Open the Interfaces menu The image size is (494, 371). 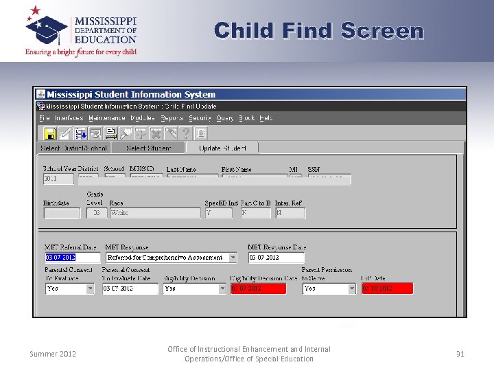(x=69, y=118)
